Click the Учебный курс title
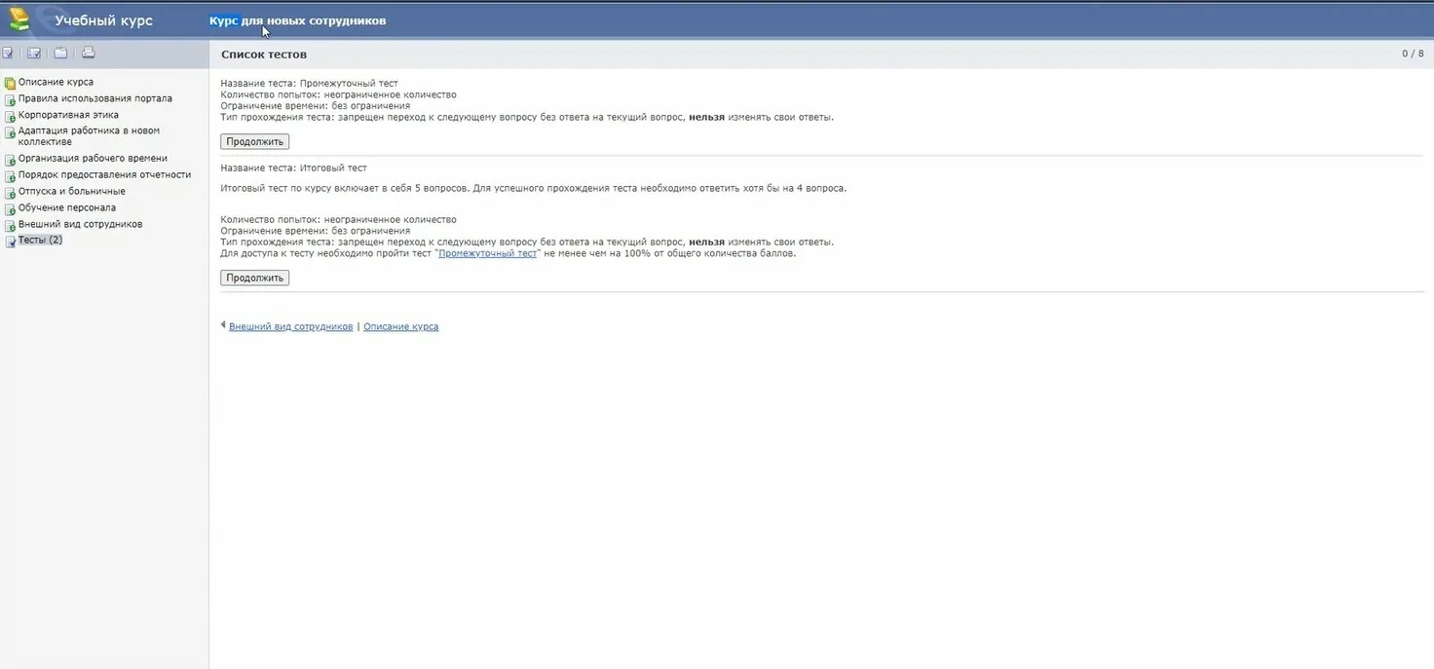 [x=103, y=20]
